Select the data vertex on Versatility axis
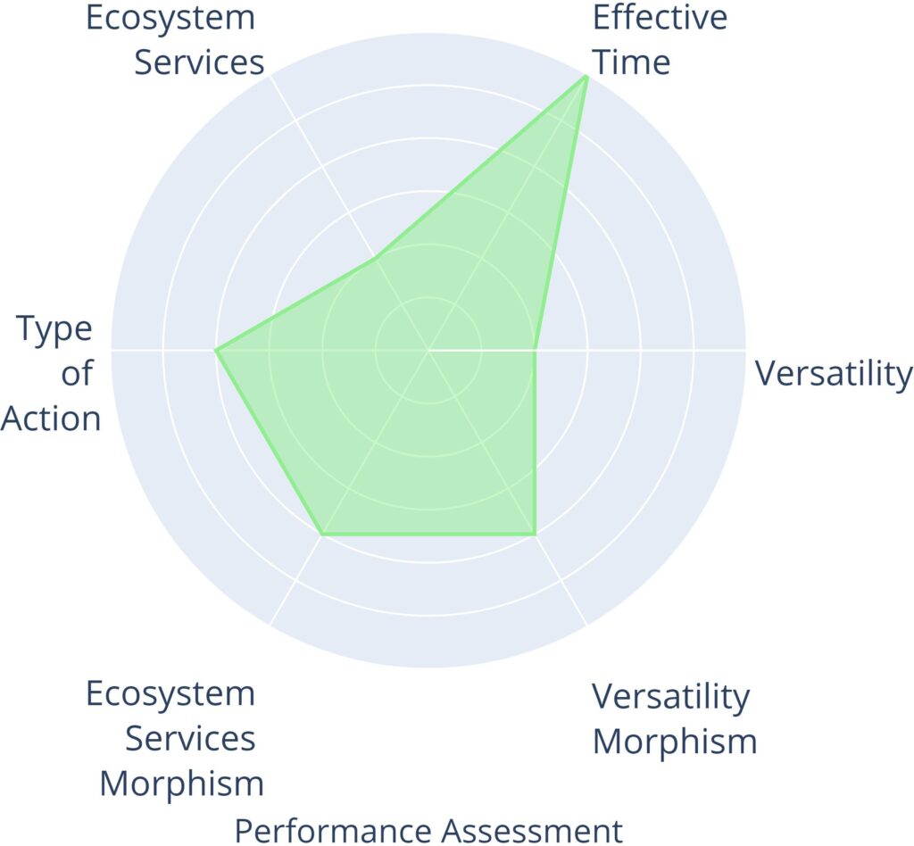914x846 pixels. point(534,350)
